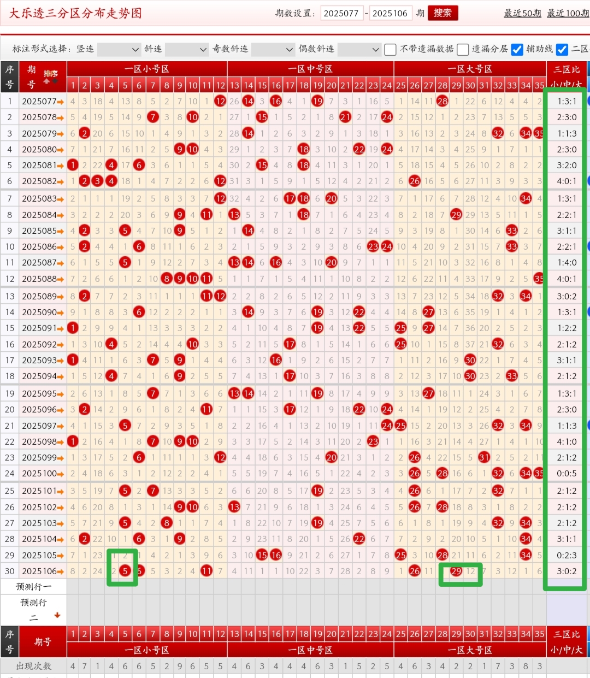Image resolution: width=590 pixels, height=678 pixels.
Task: Click the orange arrow next to issue 2025078
Action: (60, 117)
